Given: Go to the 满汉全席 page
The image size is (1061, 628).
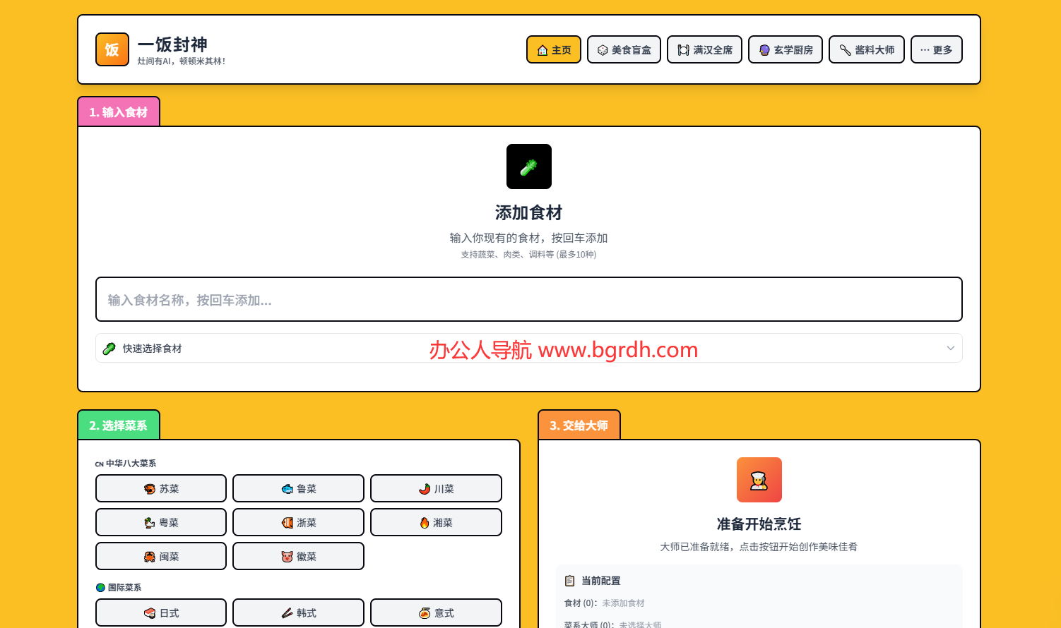Looking at the screenshot, I should coord(704,50).
